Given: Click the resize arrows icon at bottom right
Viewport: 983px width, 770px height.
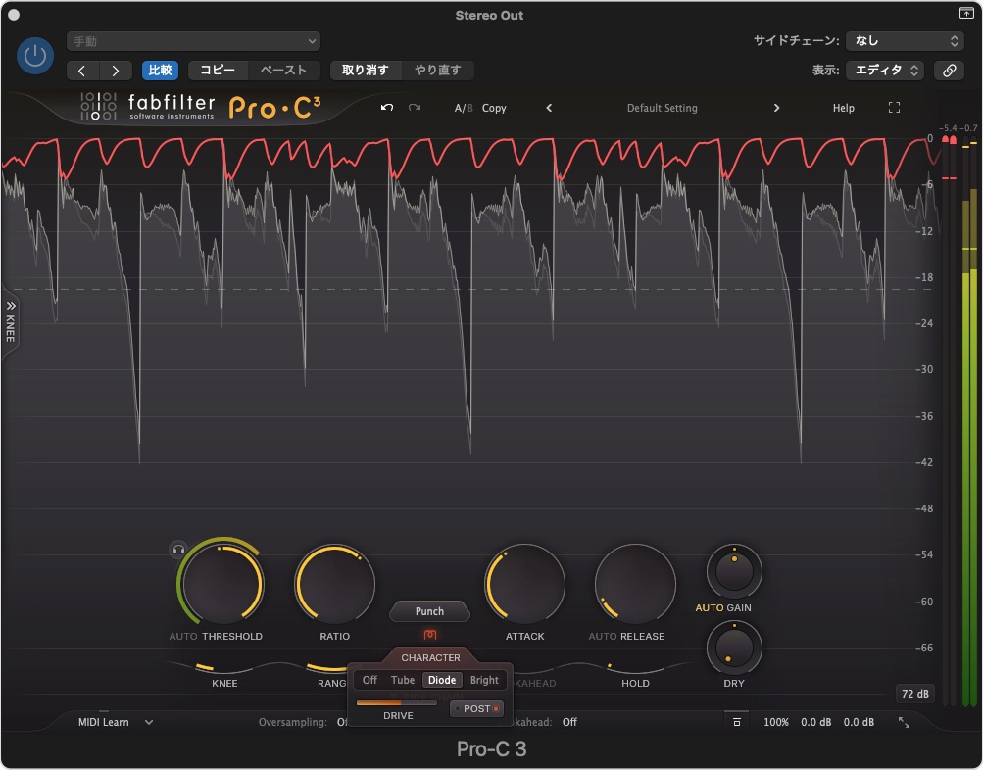Looking at the screenshot, I should pos(904,722).
